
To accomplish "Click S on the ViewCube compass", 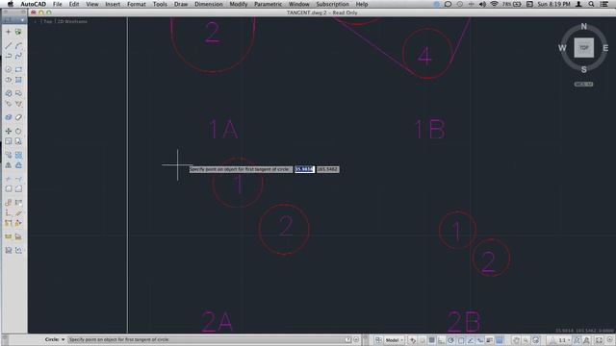I will (x=584, y=69).
